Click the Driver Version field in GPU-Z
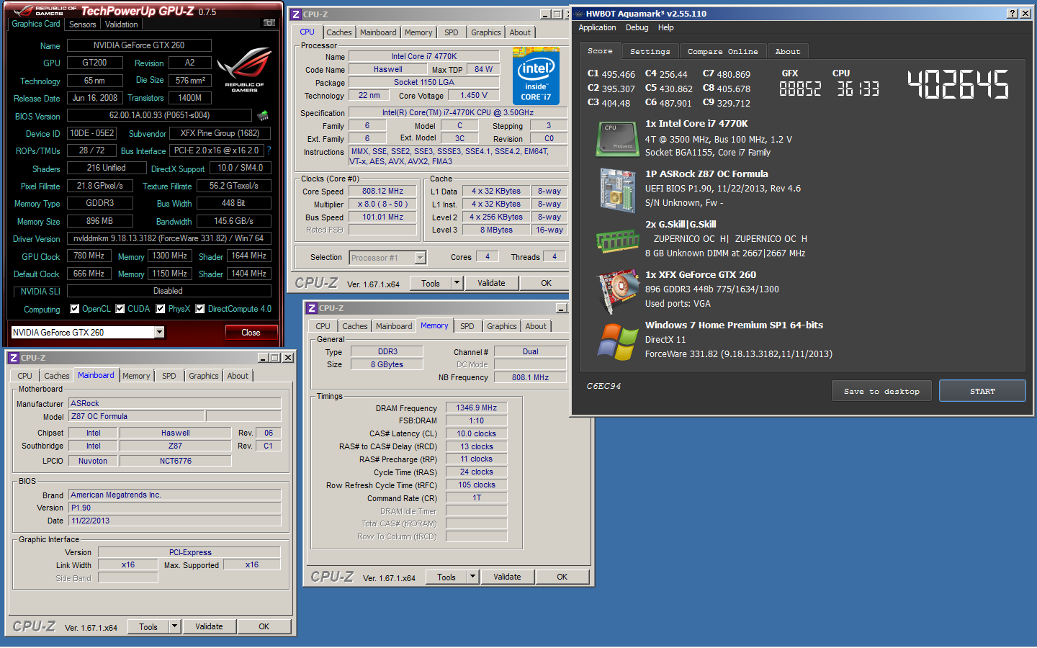The width and height of the screenshot is (1037, 648). pyautogui.click(x=169, y=238)
